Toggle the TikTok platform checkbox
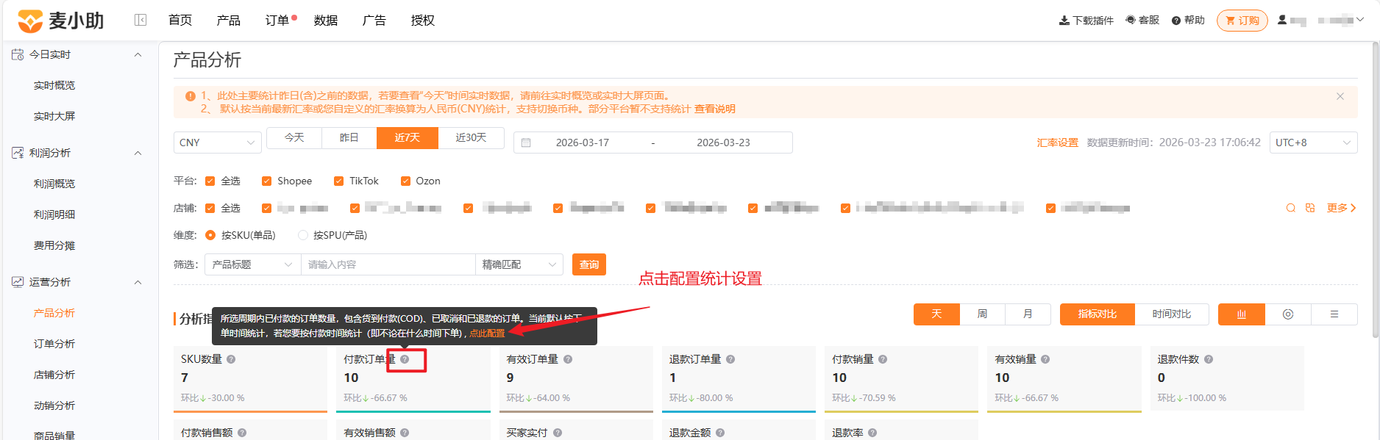The width and height of the screenshot is (1380, 440). (338, 181)
